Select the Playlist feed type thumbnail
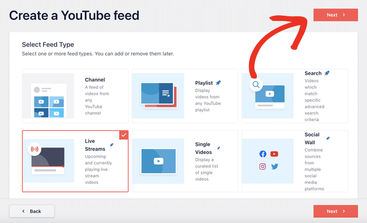Image resolution: width=367 pixels, height=223 pixels. pos(158,95)
